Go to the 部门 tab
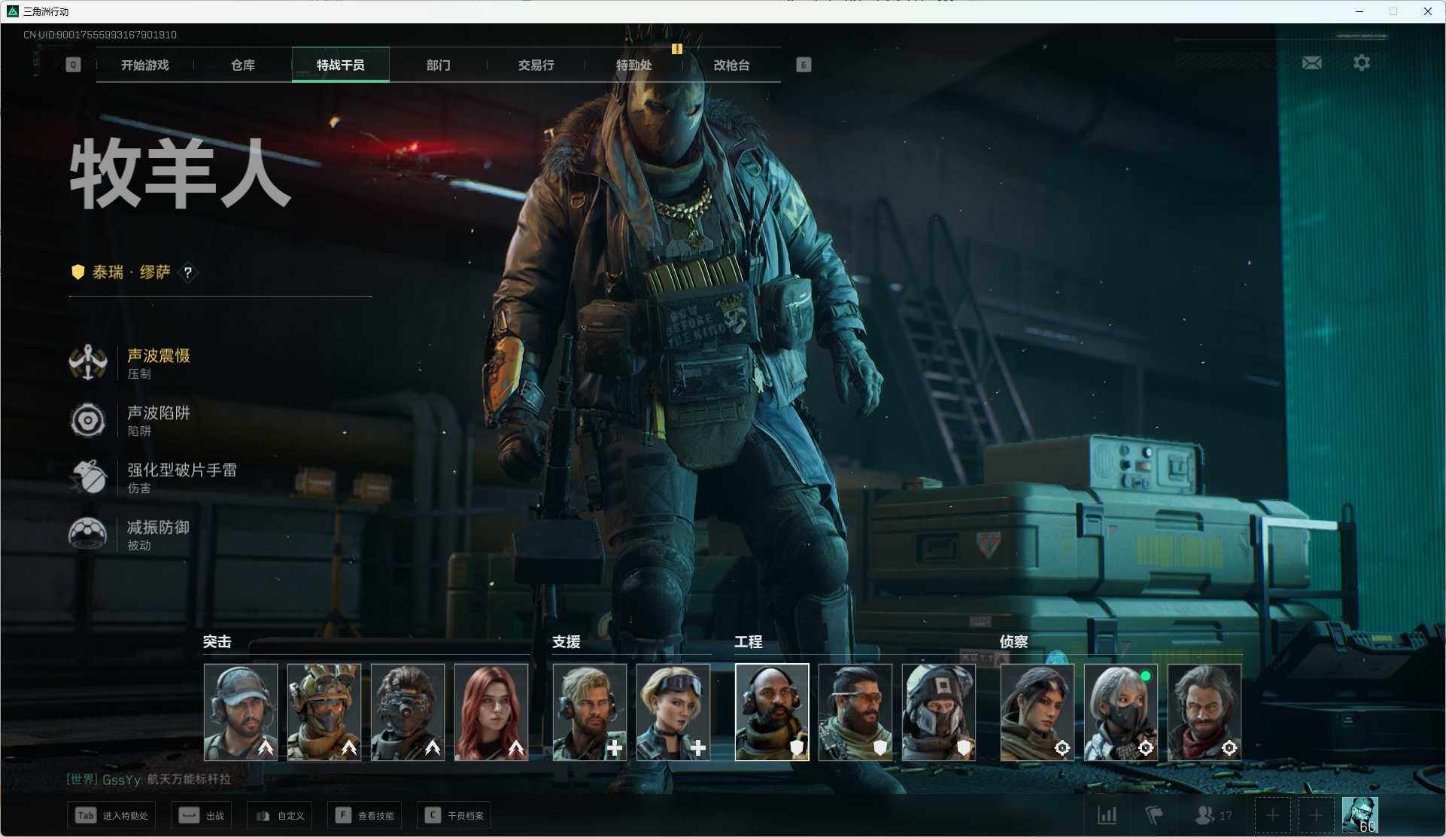 (x=438, y=65)
